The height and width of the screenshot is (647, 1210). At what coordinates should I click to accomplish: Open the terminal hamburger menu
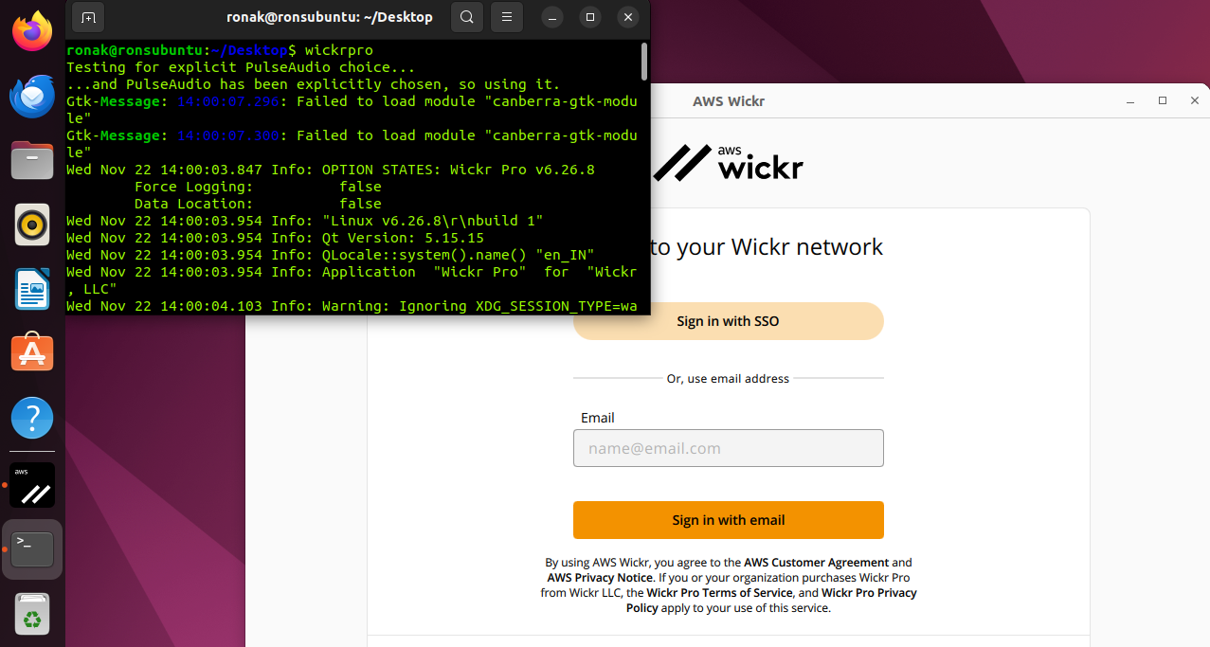pos(506,16)
